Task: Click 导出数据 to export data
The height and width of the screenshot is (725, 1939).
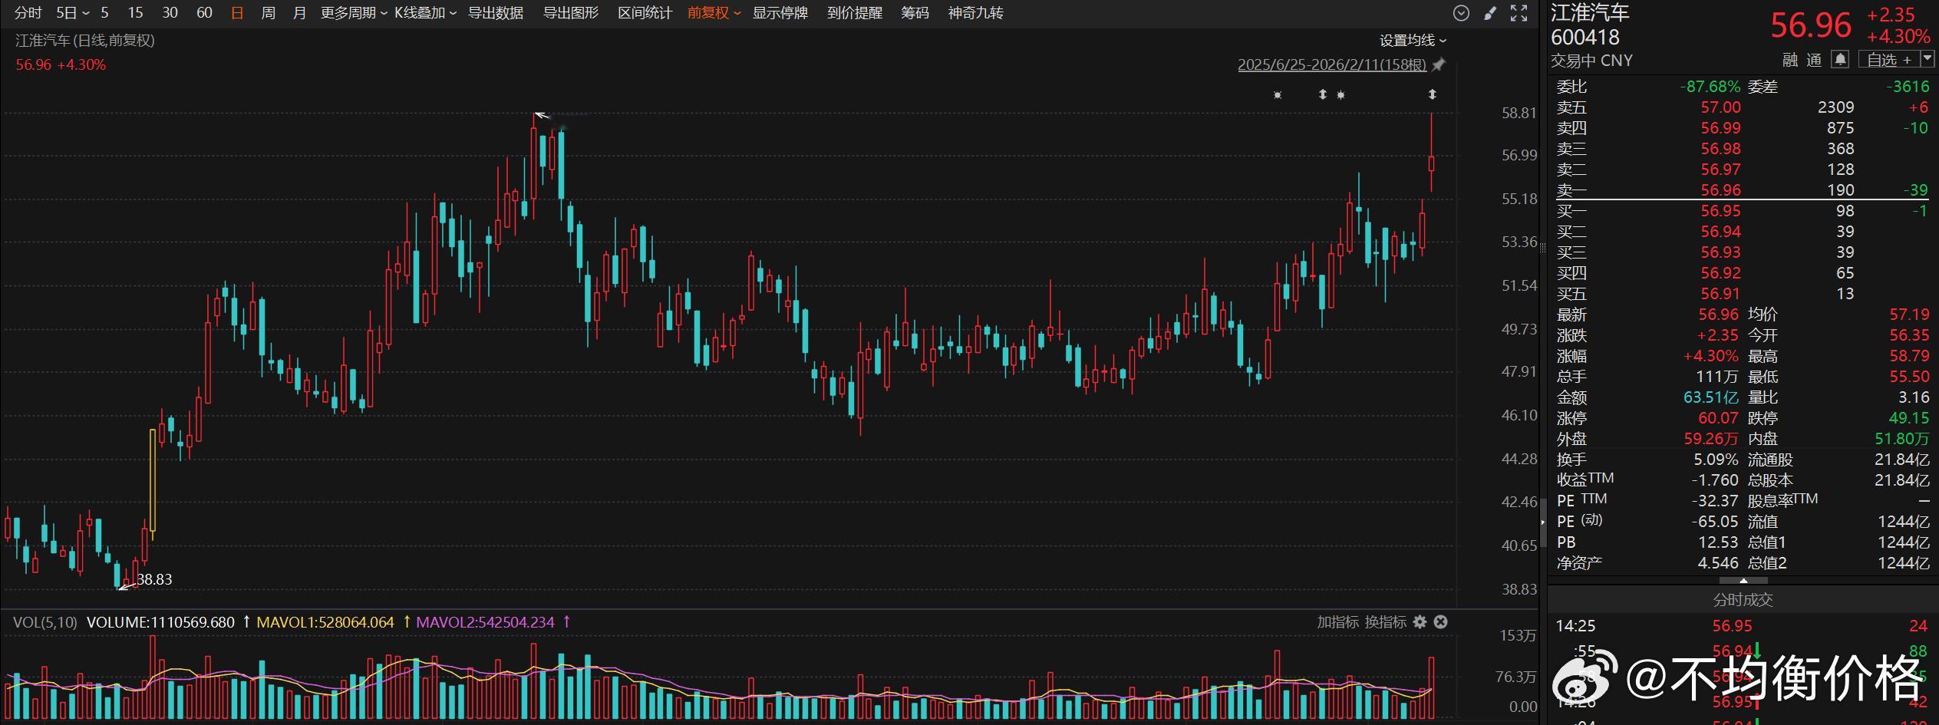Action: point(496,13)
